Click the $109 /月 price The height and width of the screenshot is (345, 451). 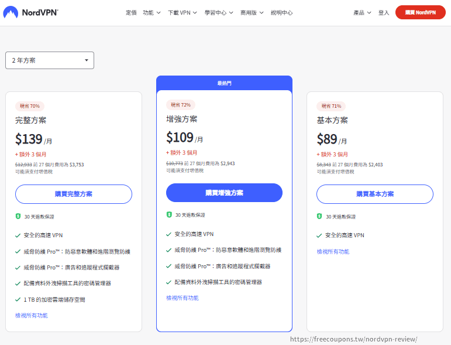185,138
